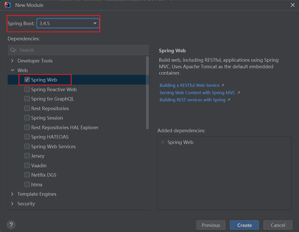Click the search magnifier icon in Dependencies
Image resolution: width=299 pixels, height=232 pixels.
coord(13,50)
